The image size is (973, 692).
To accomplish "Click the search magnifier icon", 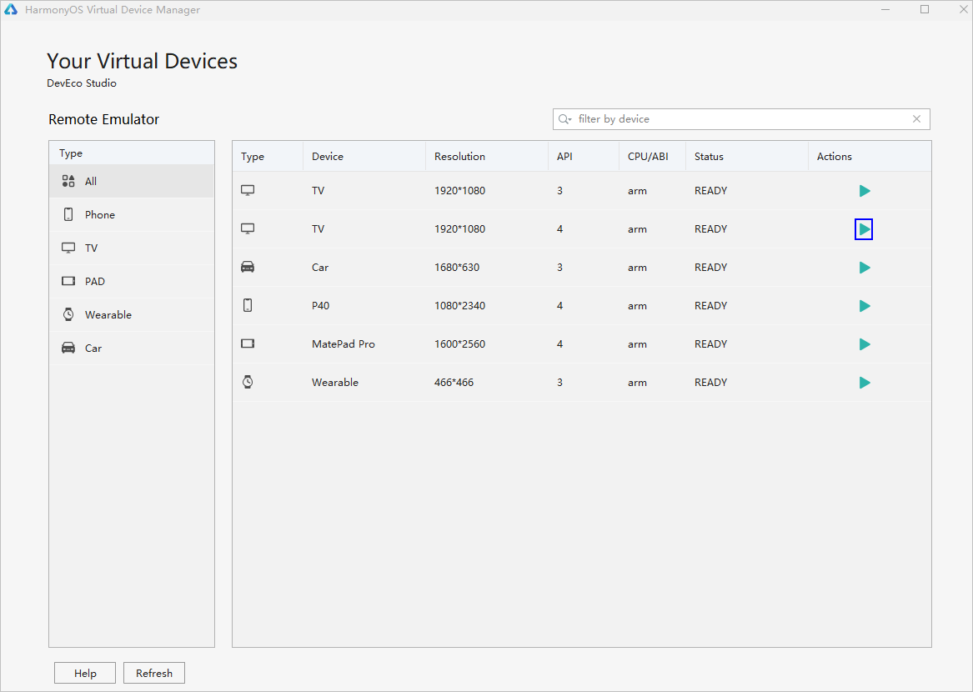I will [564, 119].
